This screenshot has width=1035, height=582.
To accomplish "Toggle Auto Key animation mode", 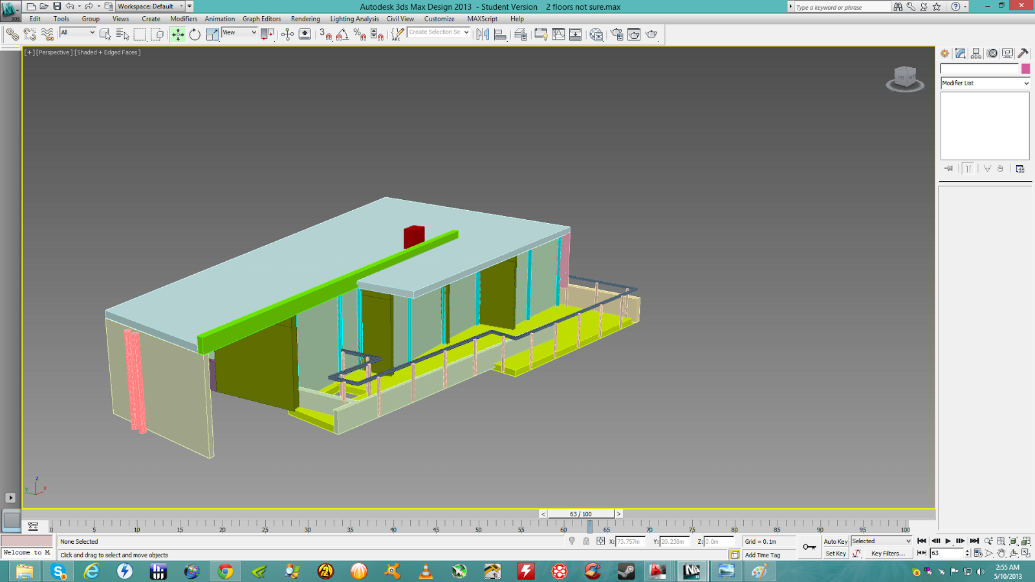I will 836,541.
